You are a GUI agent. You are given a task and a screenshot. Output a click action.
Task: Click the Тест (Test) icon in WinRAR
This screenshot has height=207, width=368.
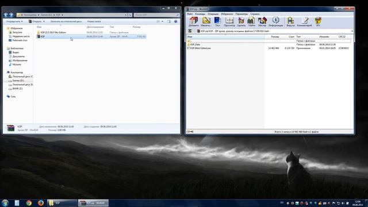[217, 22]
